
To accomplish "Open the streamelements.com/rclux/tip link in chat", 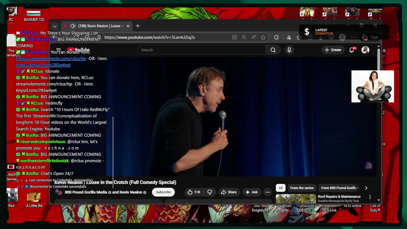I will 51,59.
